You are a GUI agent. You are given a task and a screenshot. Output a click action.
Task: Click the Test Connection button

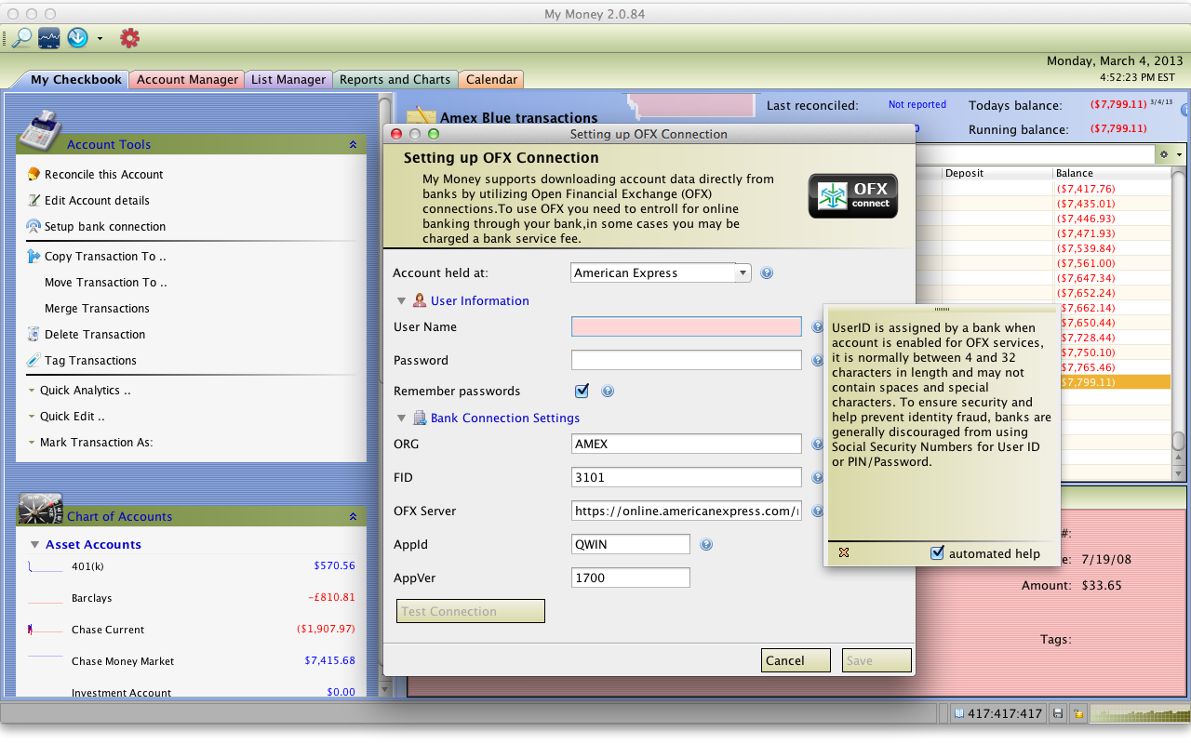click(x=470, y=611)
